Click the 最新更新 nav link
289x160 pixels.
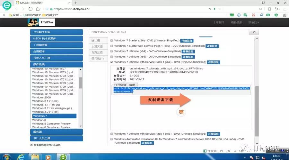click(237, 22)
